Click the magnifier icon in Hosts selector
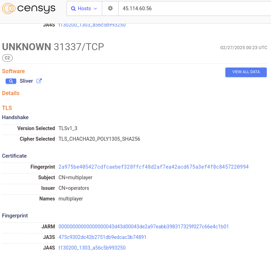This screenshot has width=271, height=257. [73, 8]
